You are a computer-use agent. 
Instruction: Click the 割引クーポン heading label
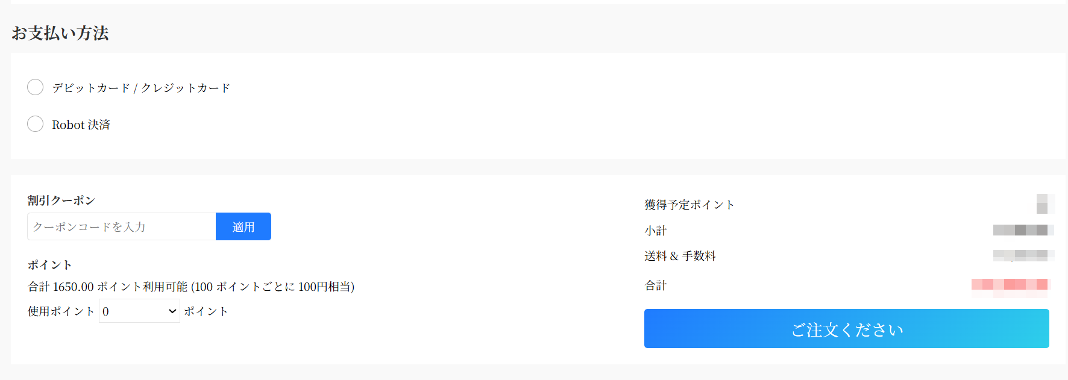61,200
